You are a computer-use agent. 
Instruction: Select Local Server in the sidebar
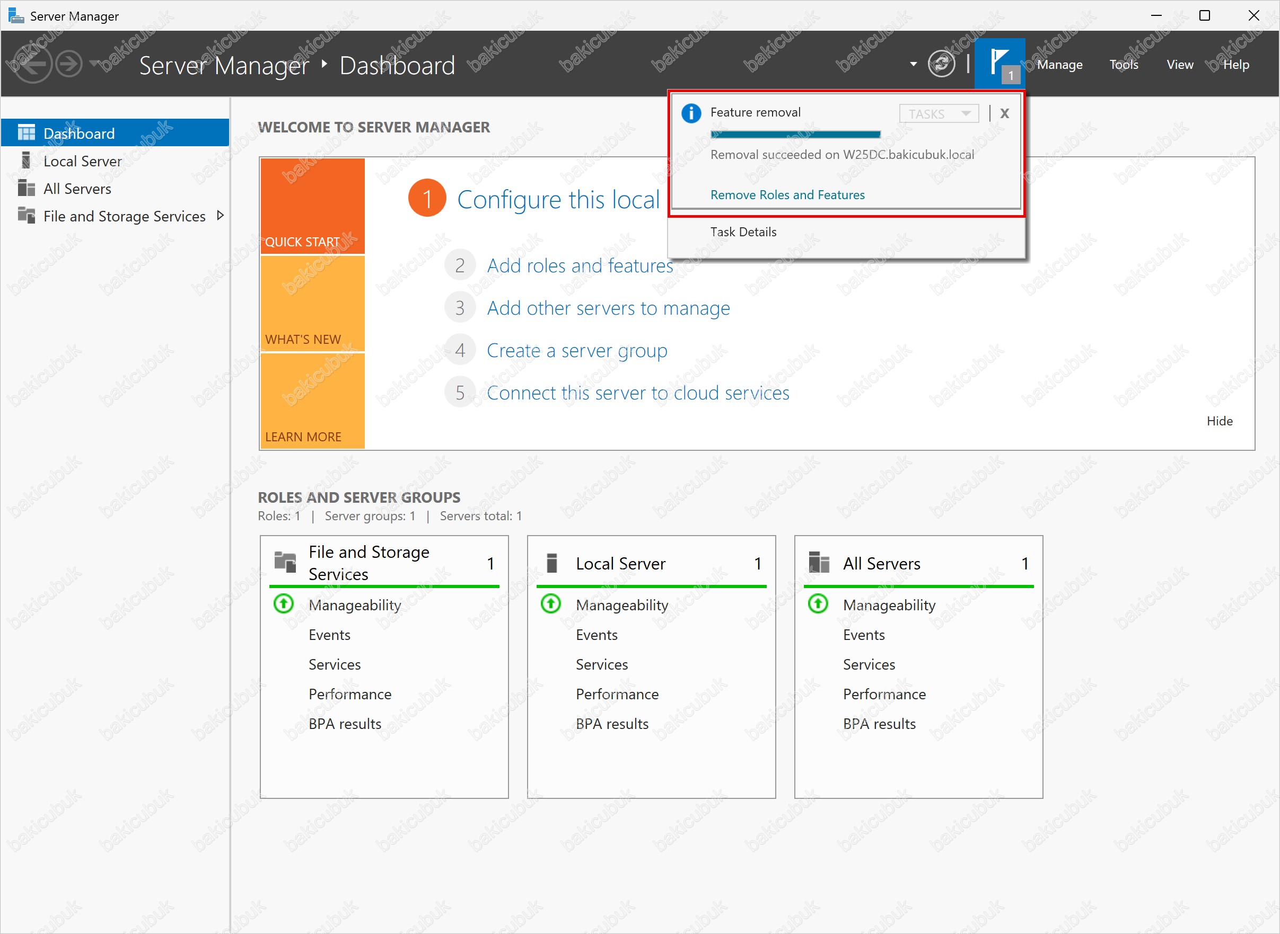pyautogui.click(x=115, y=161)
